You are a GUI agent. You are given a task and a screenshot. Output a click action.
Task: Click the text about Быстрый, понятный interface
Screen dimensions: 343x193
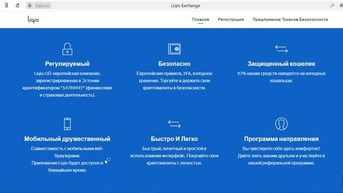coord(174,155)
